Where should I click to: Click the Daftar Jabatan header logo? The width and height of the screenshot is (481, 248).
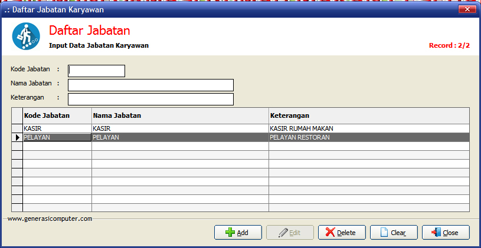[26, 36]
